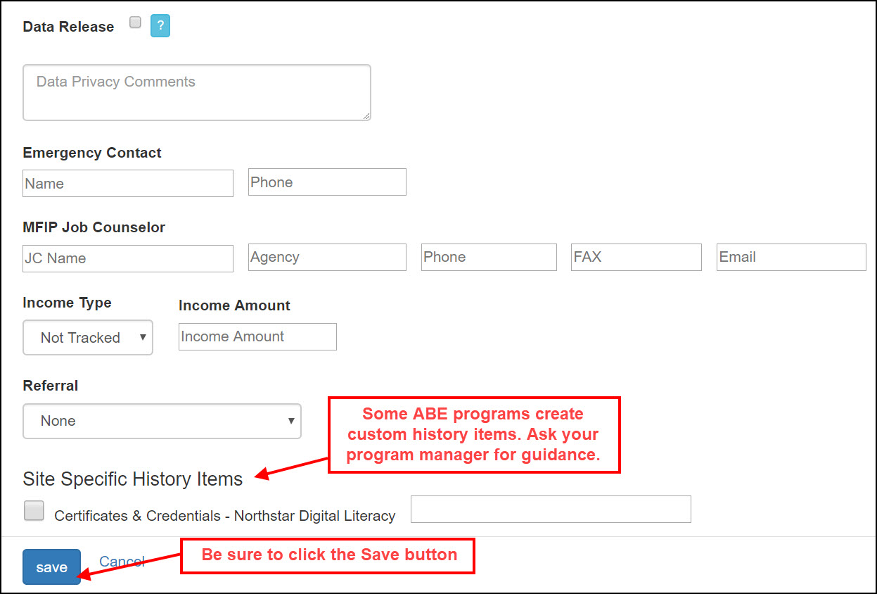Enable the Data Release checkbox

[136, 23]
